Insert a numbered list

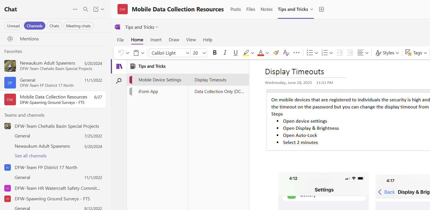pyautogui.click(x=324, y=53)
